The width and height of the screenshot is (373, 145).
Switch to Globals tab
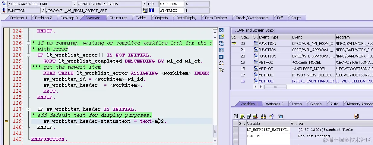[x=316, y=104]
